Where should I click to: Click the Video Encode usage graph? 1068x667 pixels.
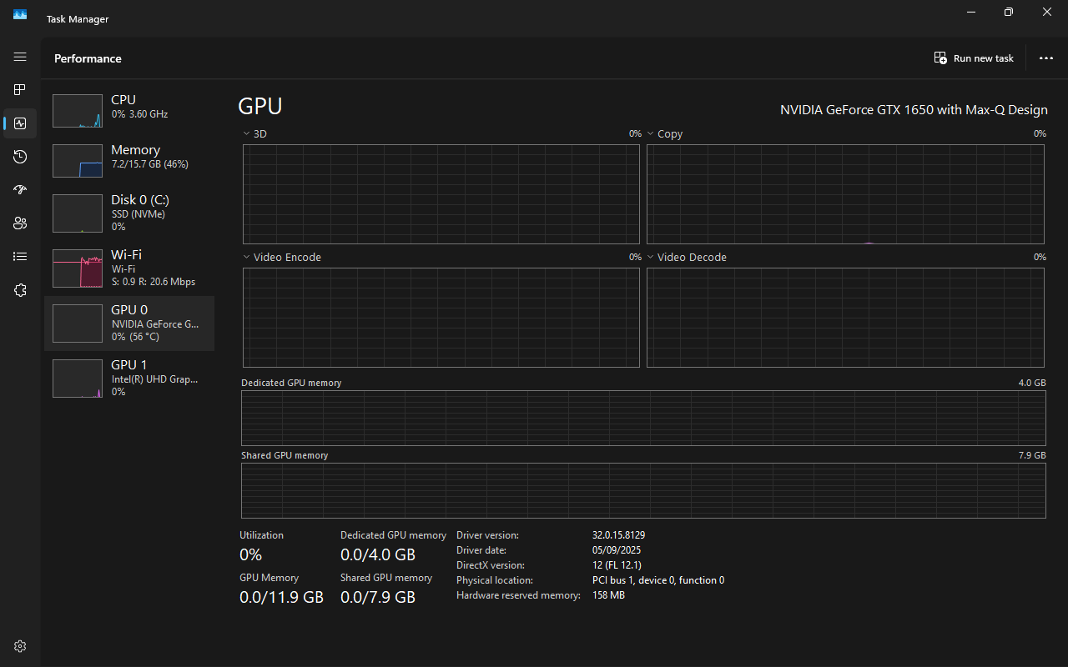click(441, 318)
